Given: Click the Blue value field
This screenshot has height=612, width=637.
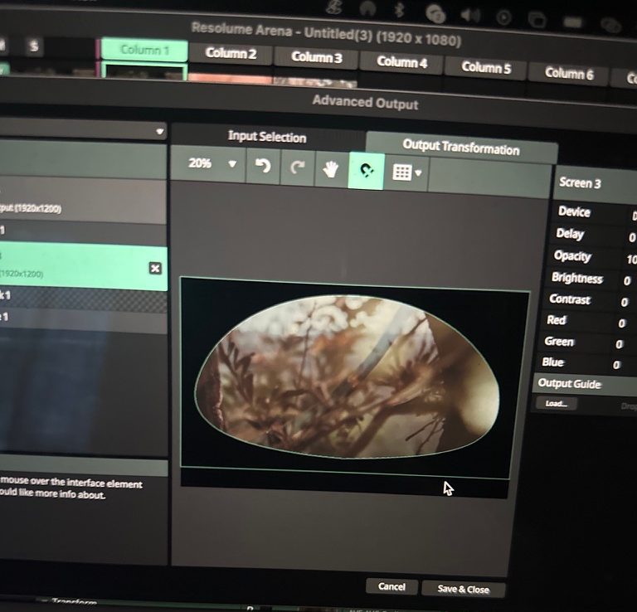Looking at the screenshot, I should [616, 365].
